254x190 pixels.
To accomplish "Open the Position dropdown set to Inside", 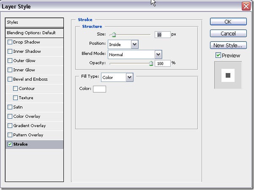I will click(123, 44).
